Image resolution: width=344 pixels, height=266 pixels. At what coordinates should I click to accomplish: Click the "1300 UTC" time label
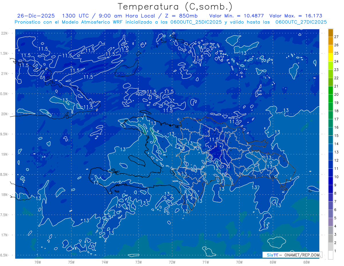75,16
